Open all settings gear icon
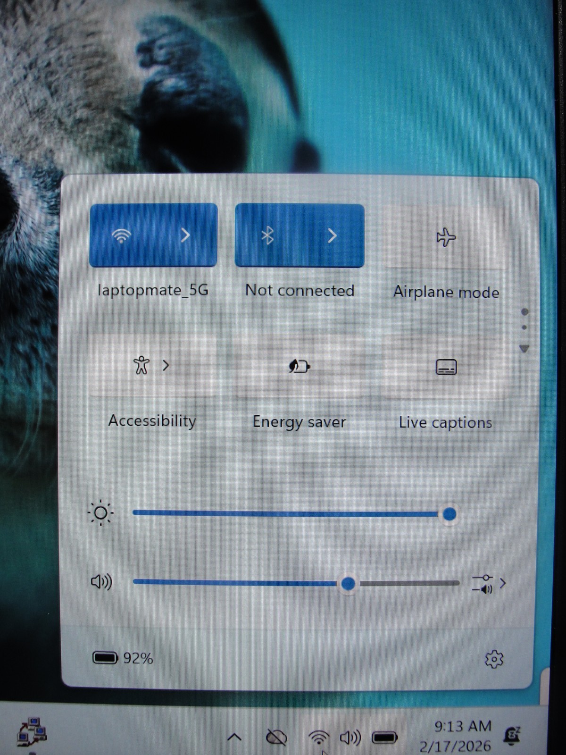Image resolution: width=566 pixels, height=755 pixels. [494, 659]
